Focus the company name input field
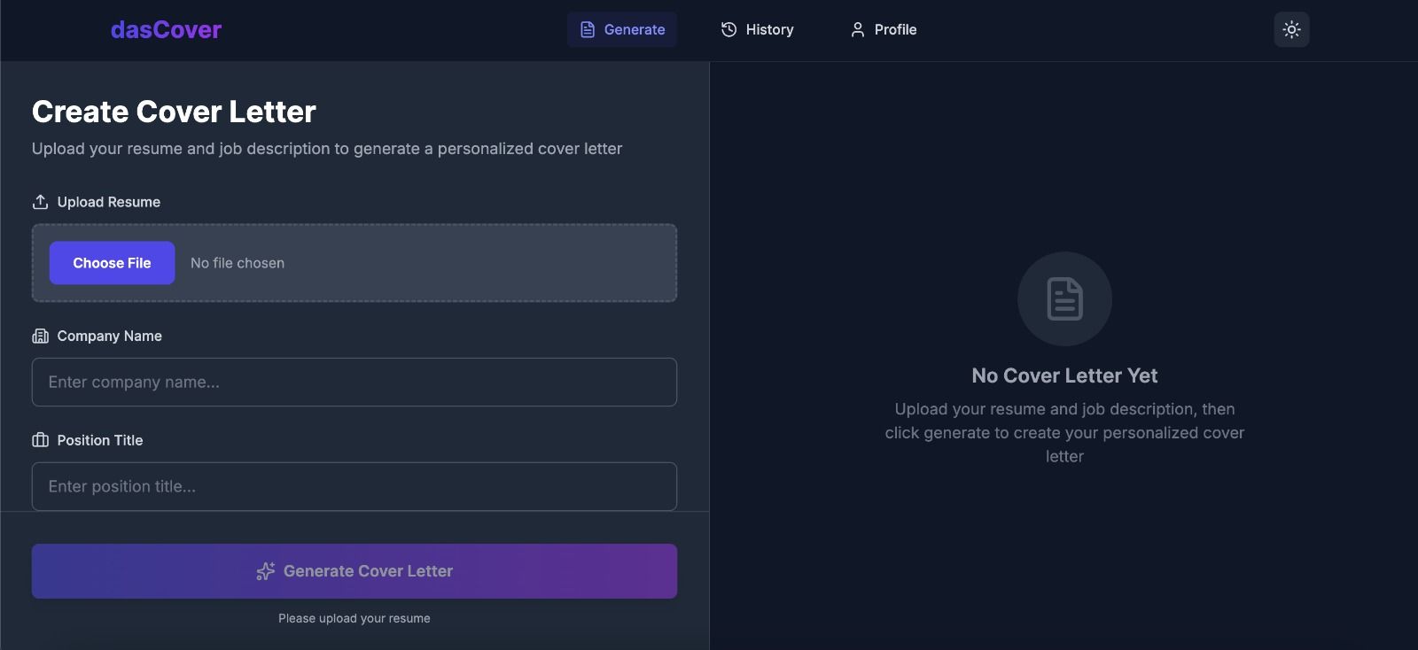The image size is (1418, 650). coord(354,383)
